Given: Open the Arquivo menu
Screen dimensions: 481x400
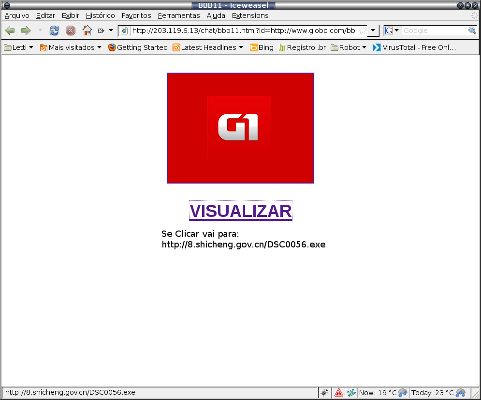Looking at the screenshot, I should coord(17,15).
